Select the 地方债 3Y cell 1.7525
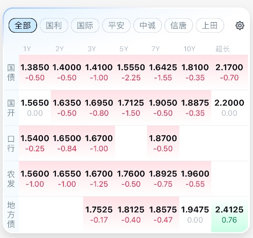Viewport: 253px width, 238px height. coord(99,214)
